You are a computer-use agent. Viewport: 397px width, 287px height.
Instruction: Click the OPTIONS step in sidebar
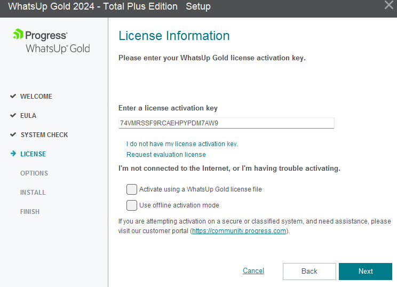[x=34, y=173]
